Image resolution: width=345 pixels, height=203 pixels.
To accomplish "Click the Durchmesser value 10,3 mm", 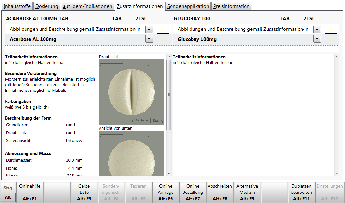I will [74, 160].
